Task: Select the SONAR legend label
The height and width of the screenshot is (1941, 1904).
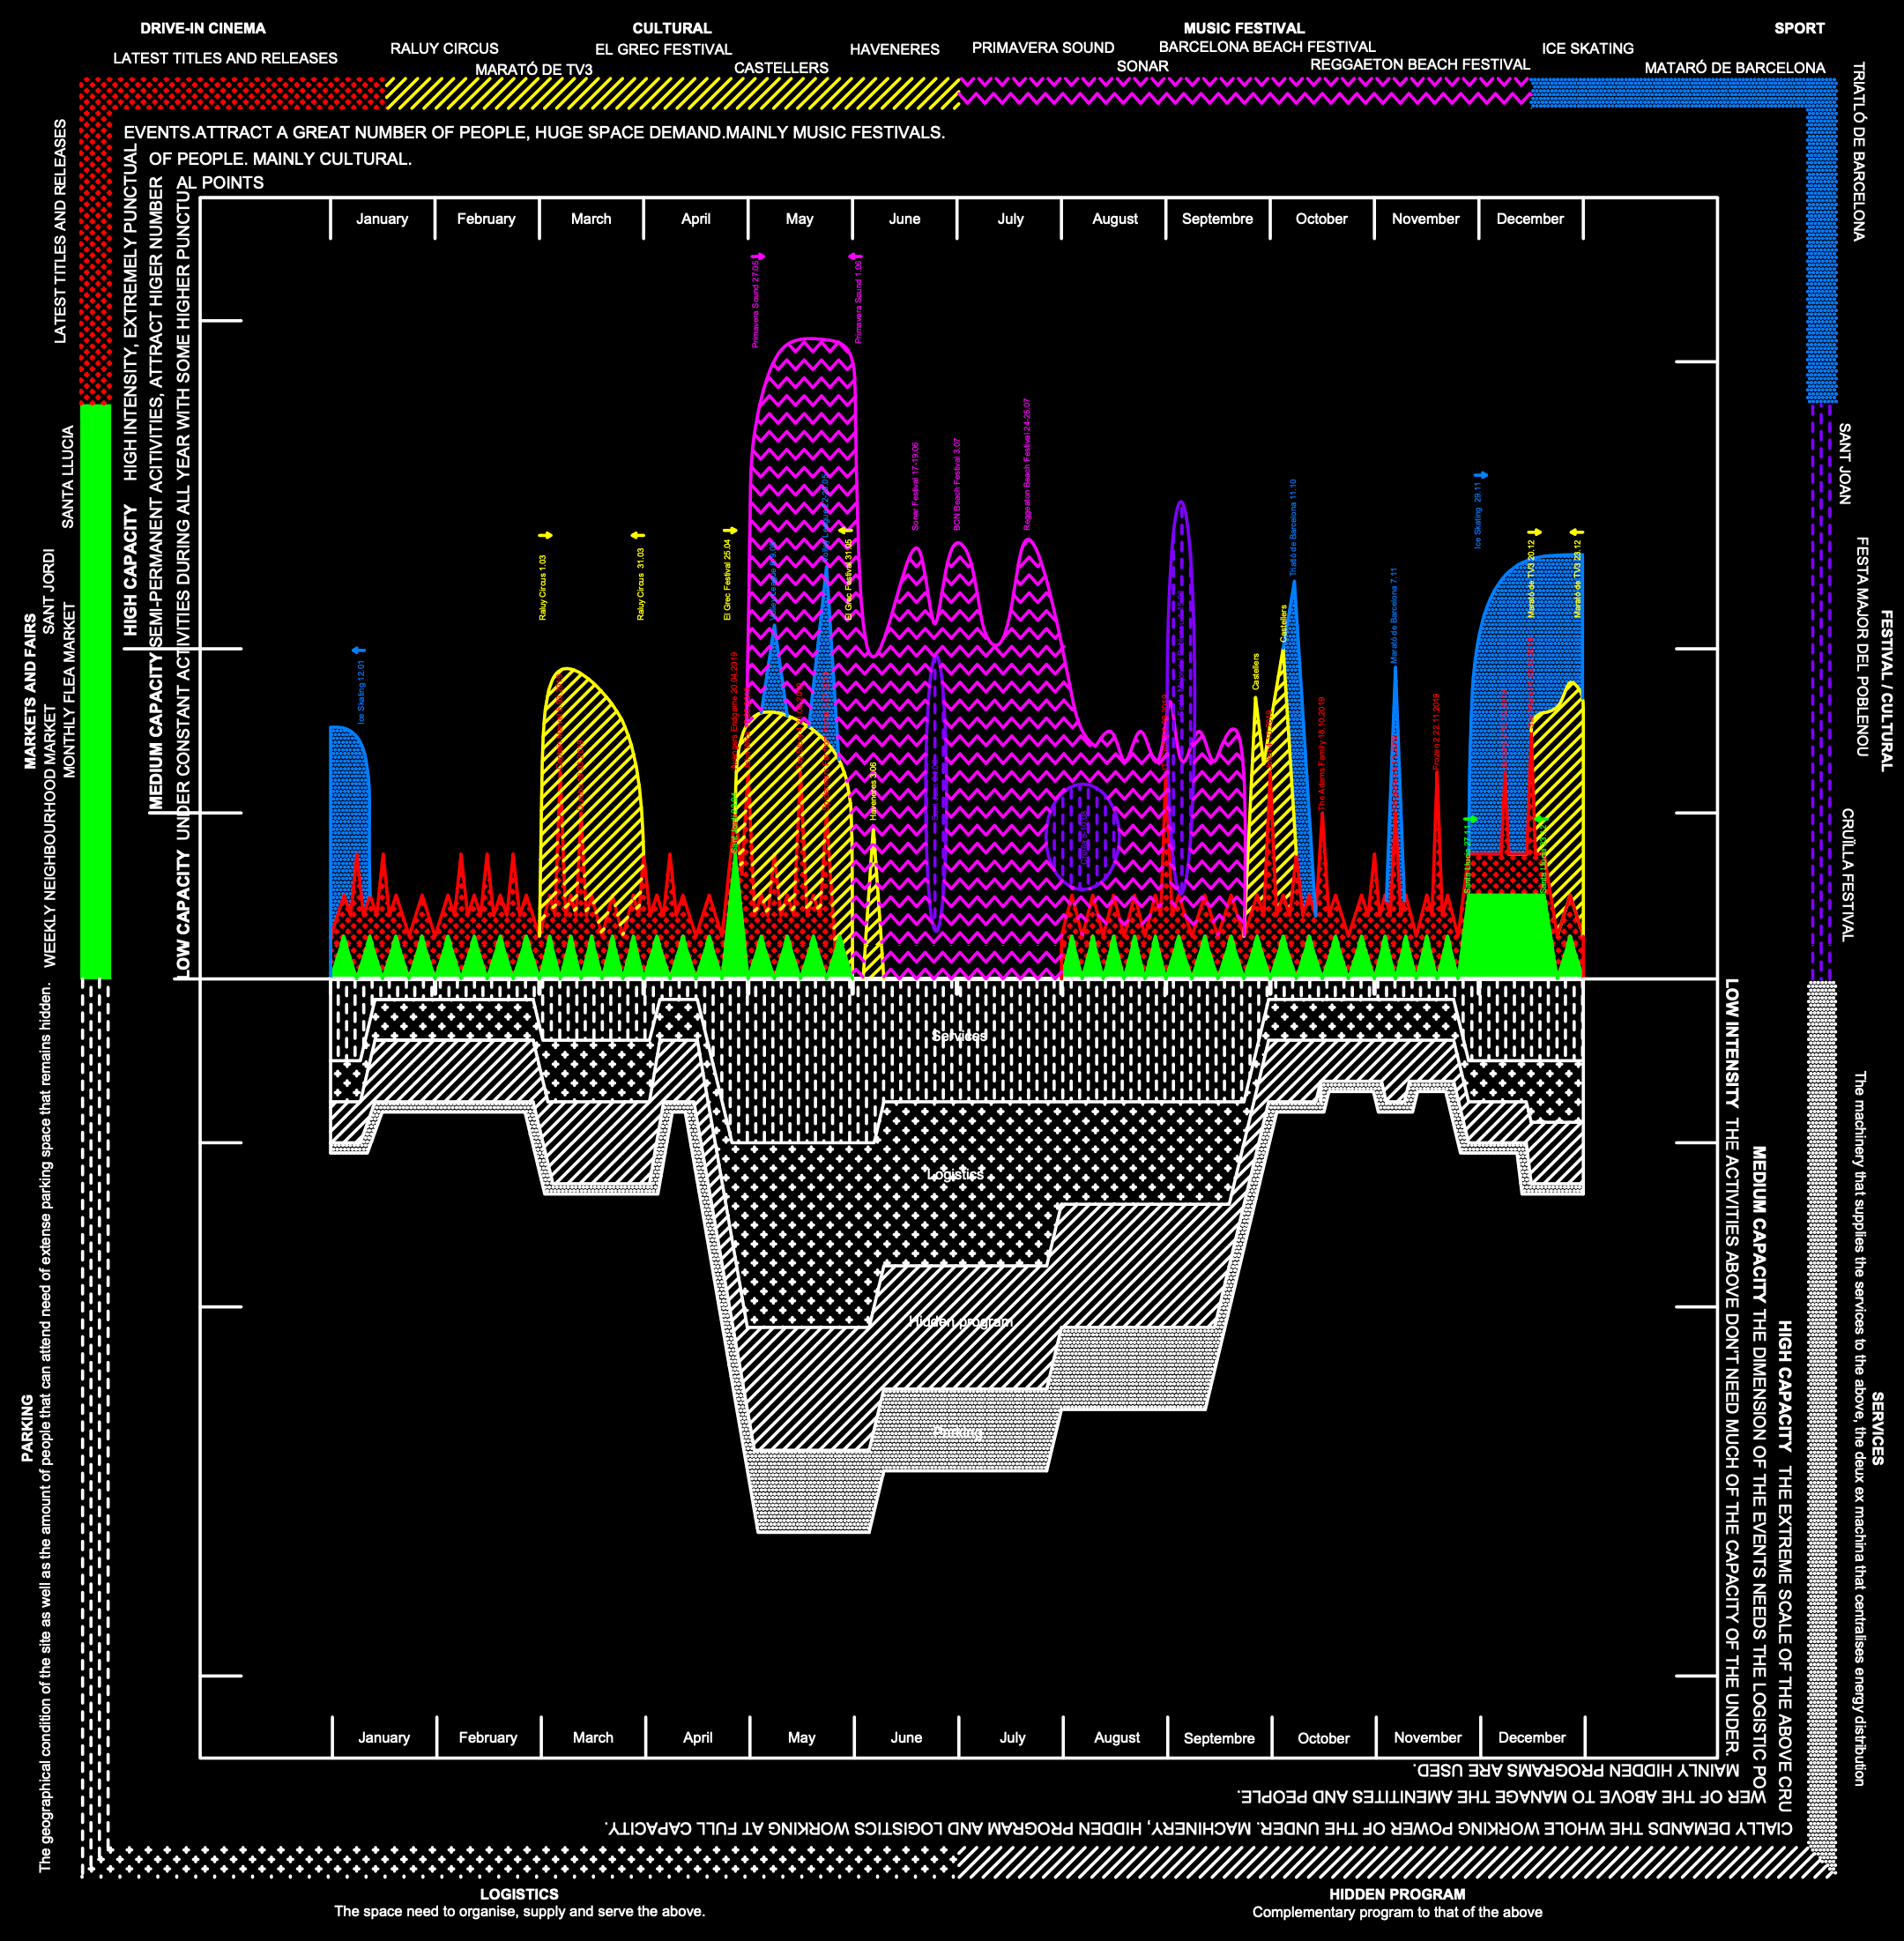Action: [1142, 66]
